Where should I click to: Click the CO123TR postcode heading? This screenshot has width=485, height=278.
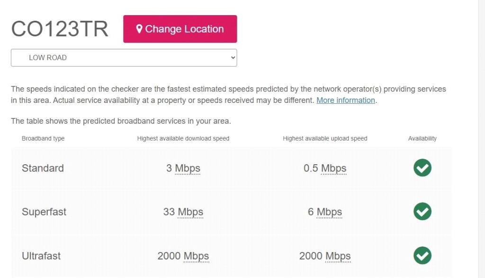click(x=60, y=29)
